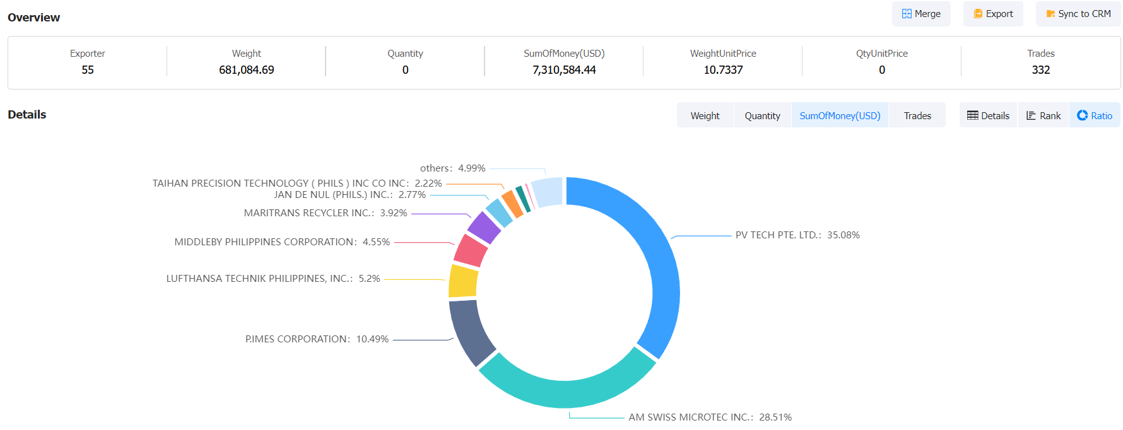Switch to Rank view label
Screen dimensions: 1123x430
click(1050, 116)
